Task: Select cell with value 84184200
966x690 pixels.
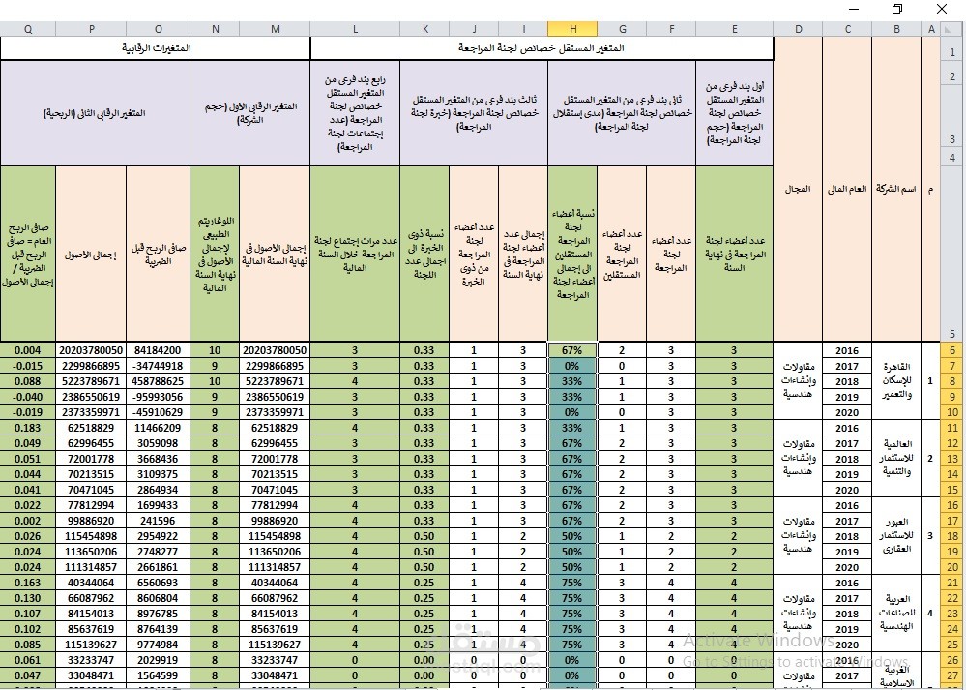Action: (x=159, y=350)
